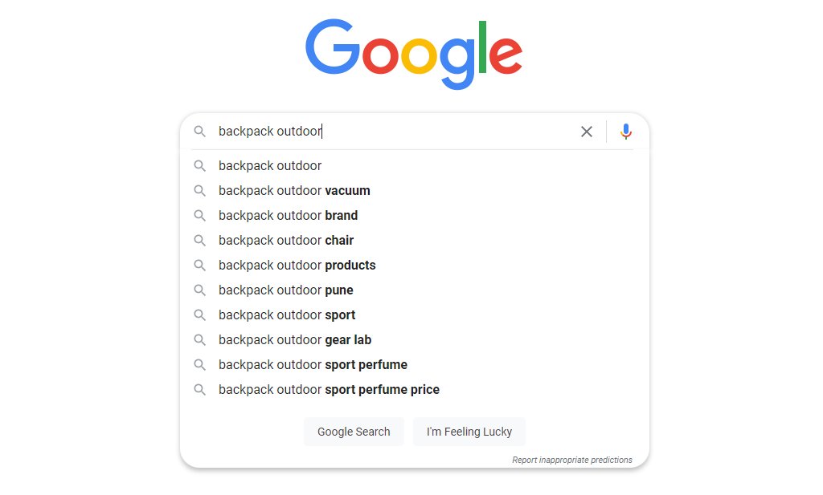Viewport: 823px width, 495px height.
Task: Click magnifier icon beside 'backpack outdoor brand'
Action: (x=200, y=216)
